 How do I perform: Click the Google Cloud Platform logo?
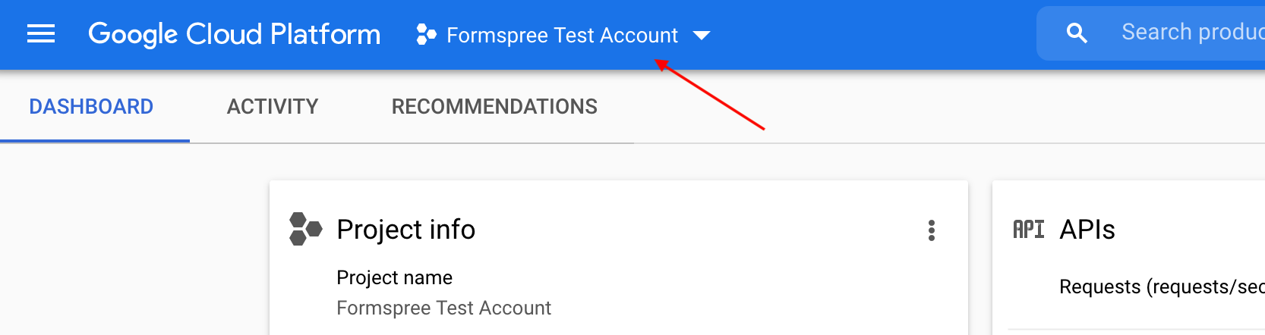[234, 34]
